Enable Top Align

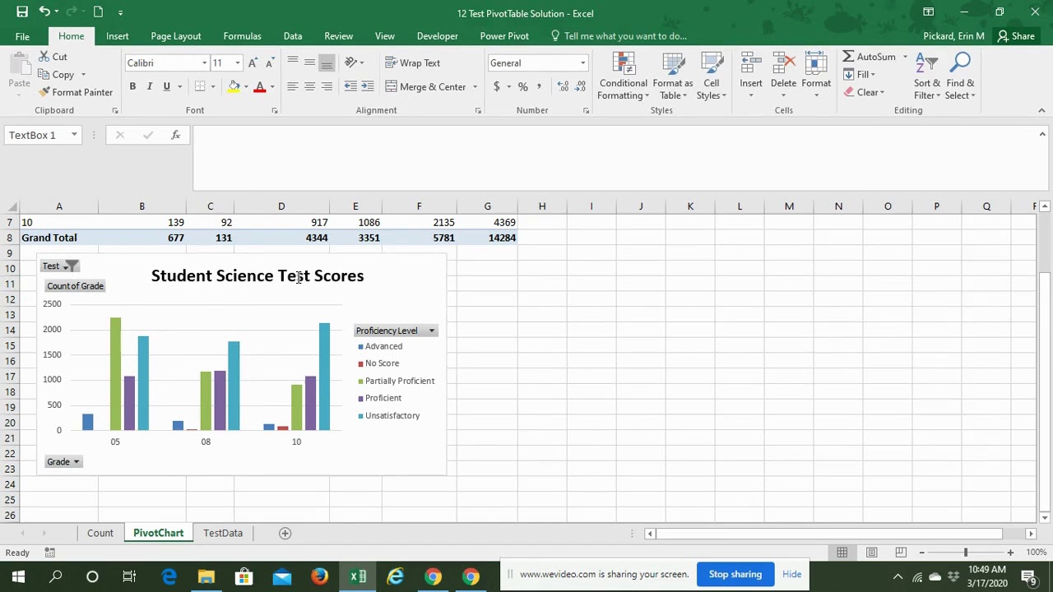coord(292,63)
